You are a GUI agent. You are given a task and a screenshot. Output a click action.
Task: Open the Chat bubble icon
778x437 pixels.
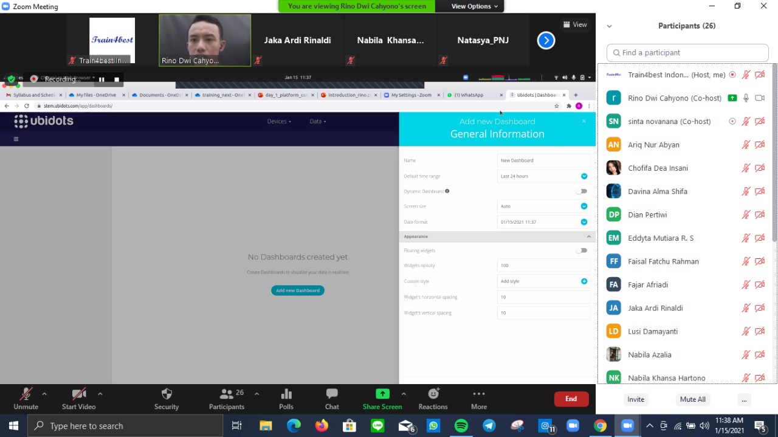332,394
